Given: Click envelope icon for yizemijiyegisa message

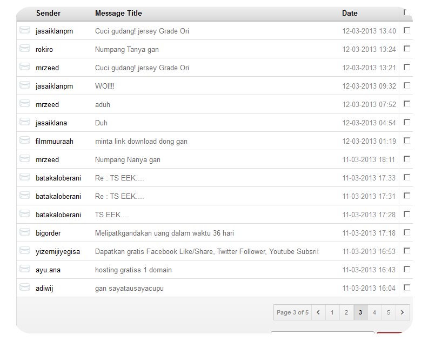Looking at the screenshot, I should pyautogui.click(x=25, y=250).
